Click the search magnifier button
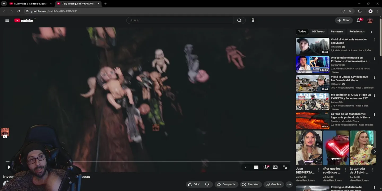This screenshot has height=191, width=382. click(x=239, y=20)
